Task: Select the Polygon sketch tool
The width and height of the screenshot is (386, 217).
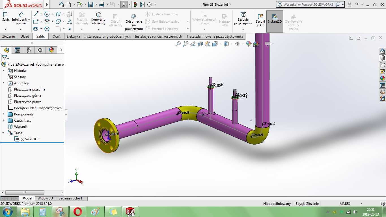Action: pyautogui.click(x=47, y=29)
